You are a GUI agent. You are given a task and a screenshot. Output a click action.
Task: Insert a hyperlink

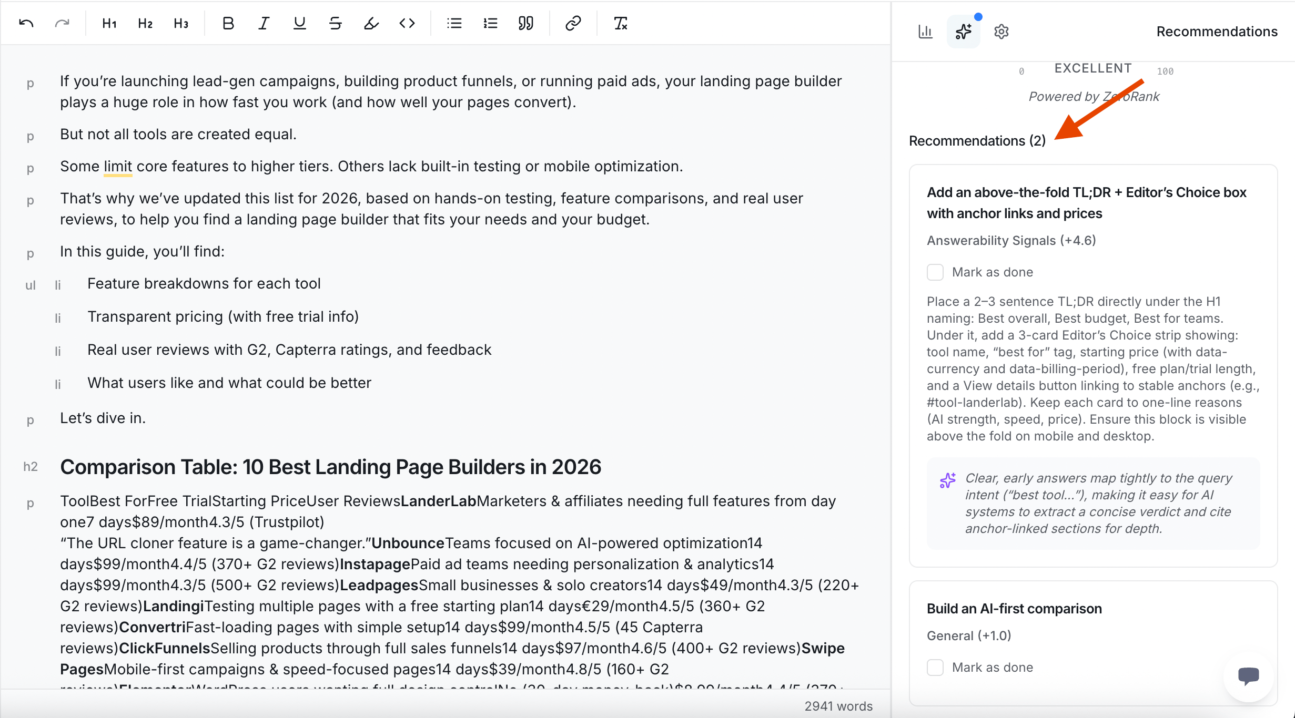tap(573, 24)
